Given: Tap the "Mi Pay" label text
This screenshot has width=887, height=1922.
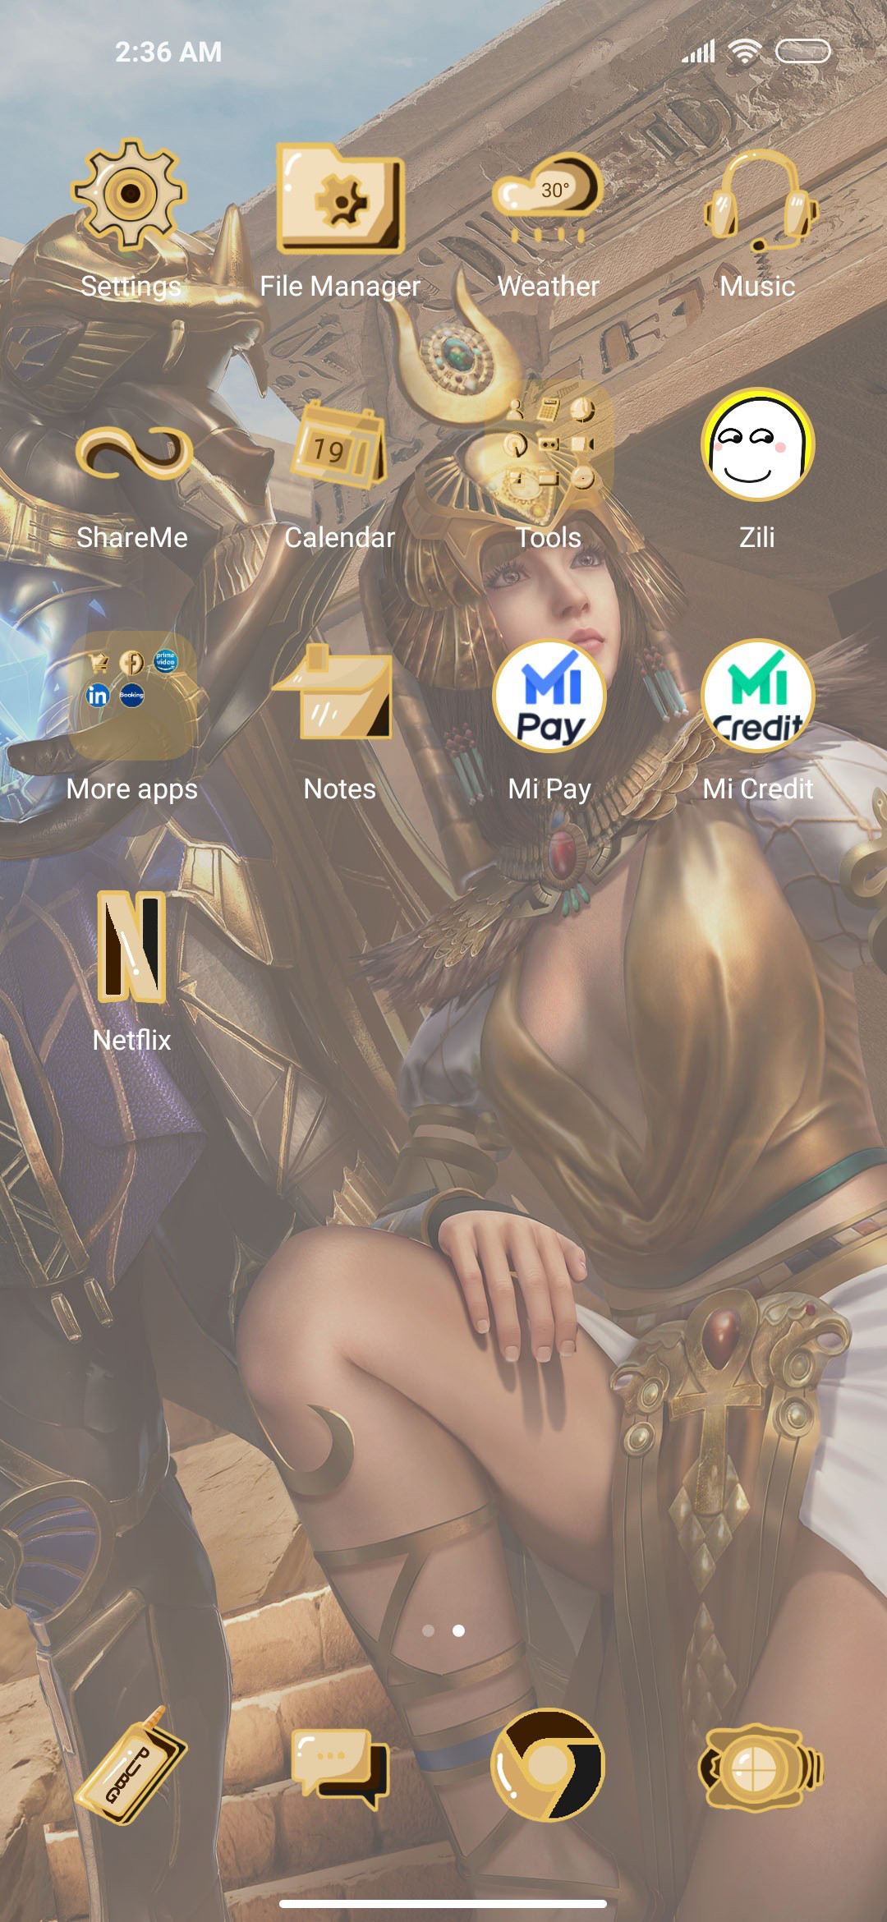Looking at the screenshot, I should pyautogui.click(x=549, y=789).
